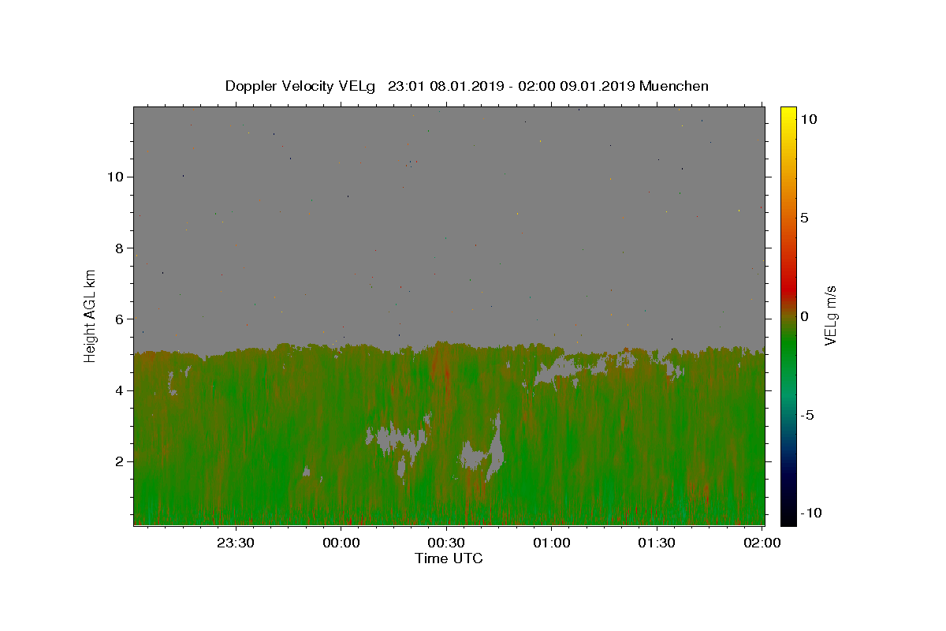Viewport: 946px width, 631px height.
Task: Click the '00:30' time tick label
Action: 446,543
